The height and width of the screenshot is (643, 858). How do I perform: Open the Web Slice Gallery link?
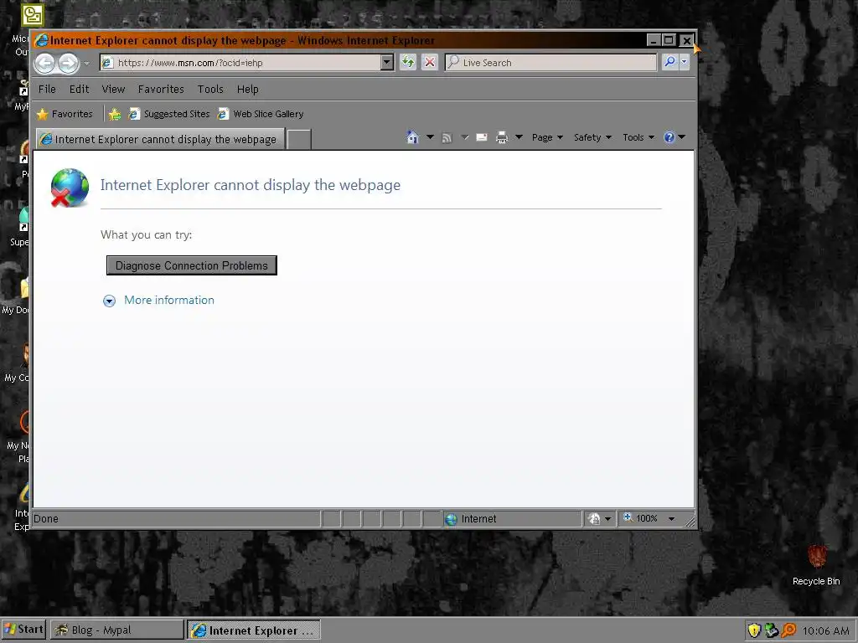pyautogui.click(x=261, y=114)
